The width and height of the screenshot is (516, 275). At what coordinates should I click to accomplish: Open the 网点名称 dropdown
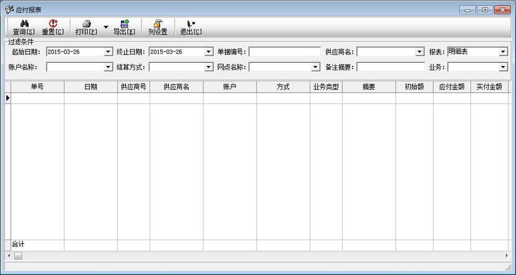315,67
